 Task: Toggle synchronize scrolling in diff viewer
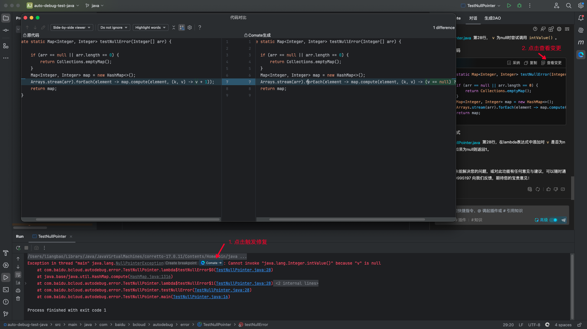[x=182, y=27]
